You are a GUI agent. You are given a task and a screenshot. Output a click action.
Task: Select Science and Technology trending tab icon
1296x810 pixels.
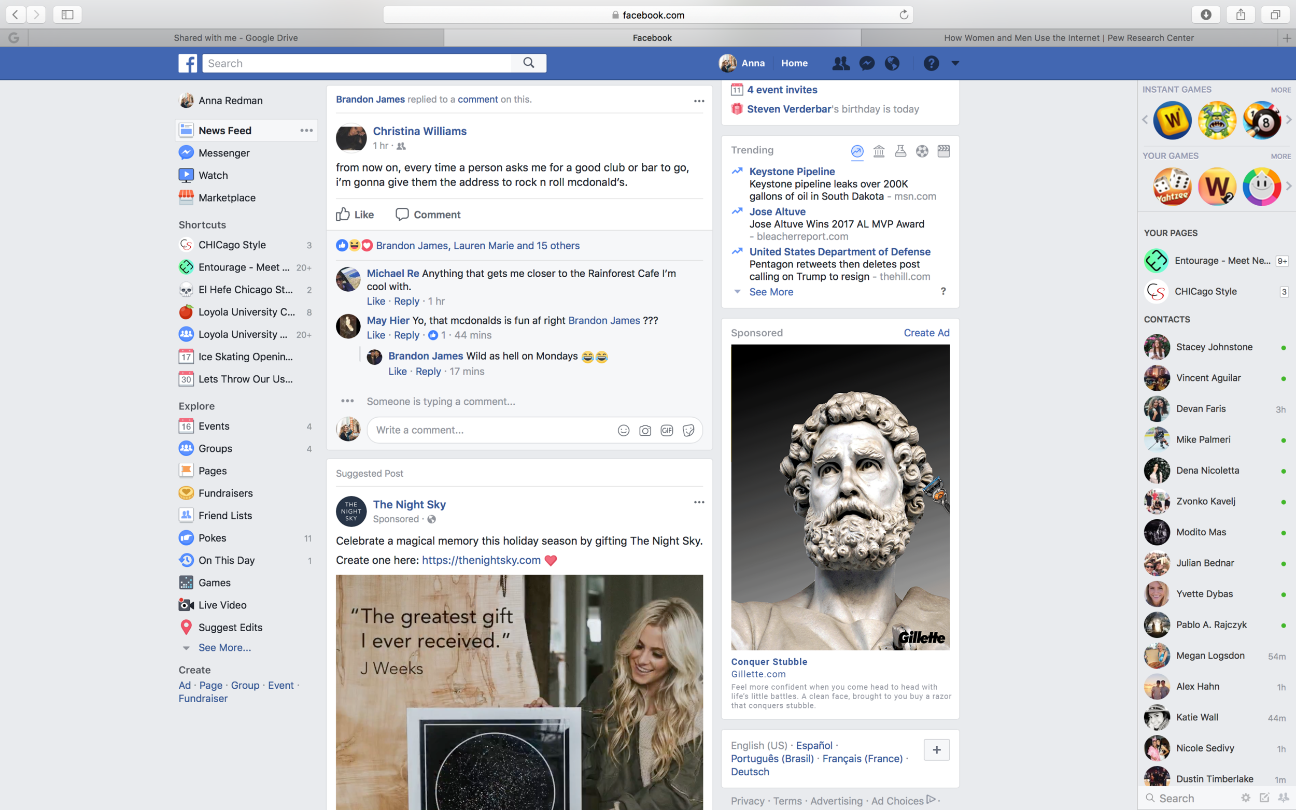[900, 151]
